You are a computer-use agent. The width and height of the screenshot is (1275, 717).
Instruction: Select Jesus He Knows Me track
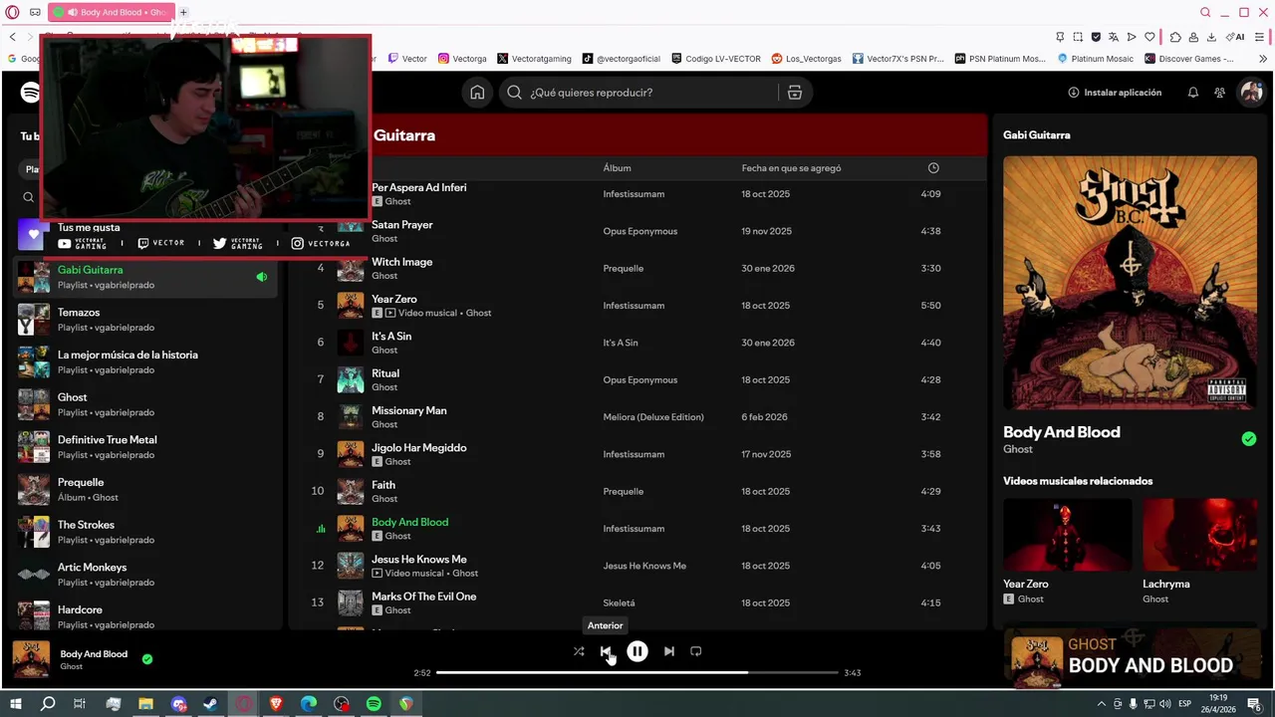(x=637, y=566)
